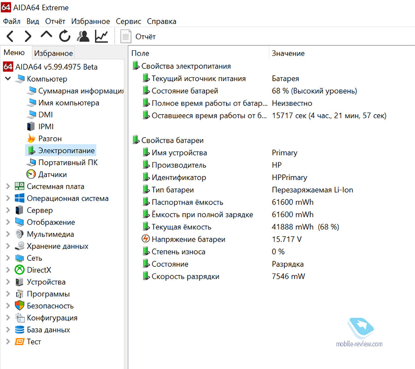415x369 pixels.
Task: Open the Вид menu
Action: point(33,21)
